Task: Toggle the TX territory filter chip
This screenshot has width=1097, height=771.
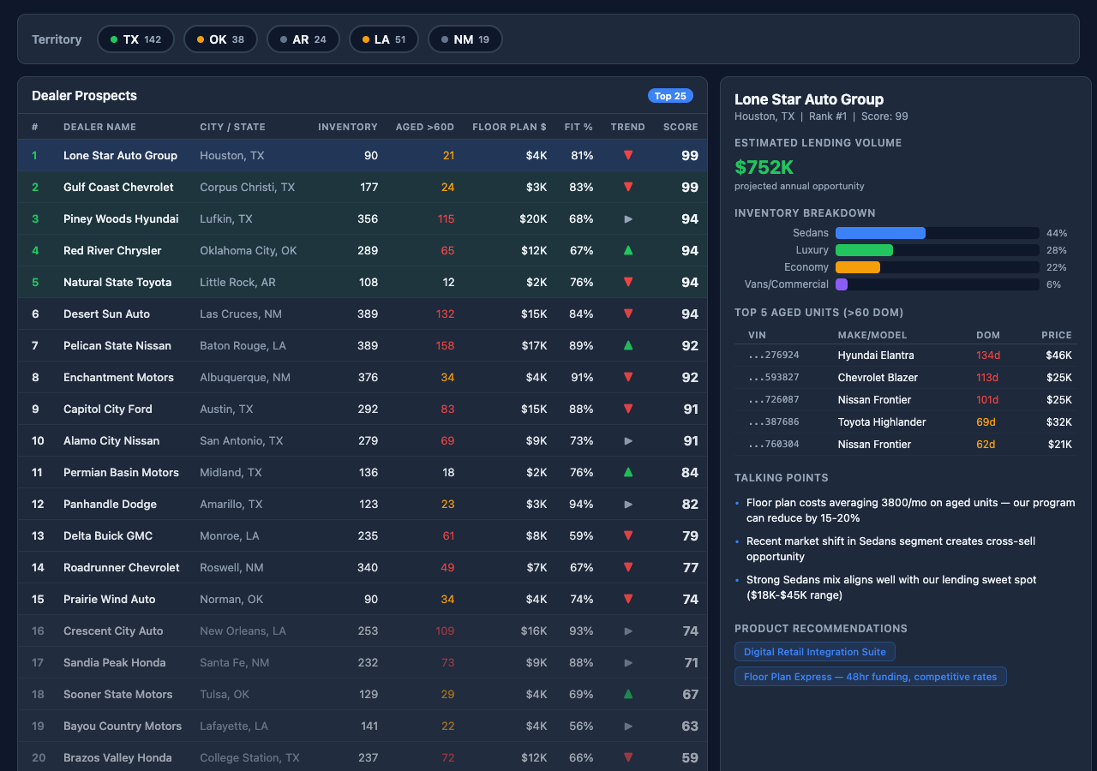Action: [x=135, y=39]
